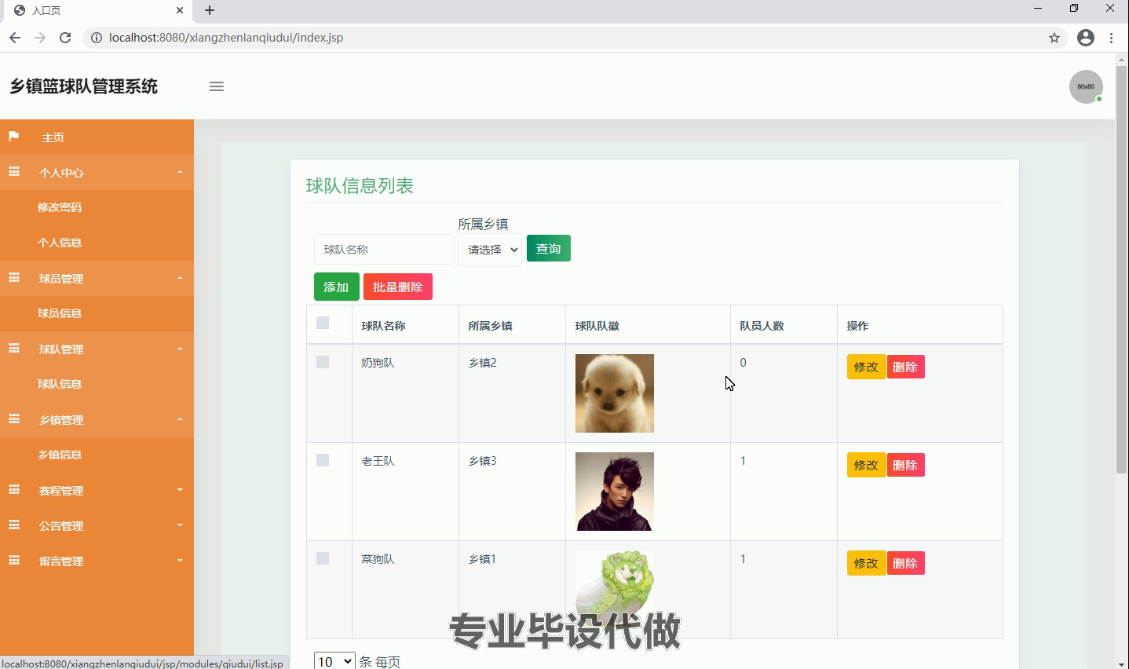Click the puppy team badge thumbnail
The width and height of the screenshot is (1129, 669).
[615, 393]
